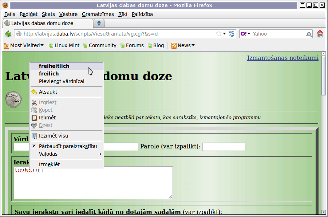Open the search engine selector dropdown arrow
The width and height of the screenshot is (328, 217).
tap(249, 33)
